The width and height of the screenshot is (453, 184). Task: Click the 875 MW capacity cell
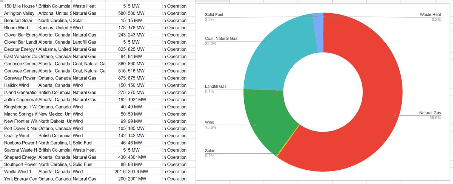click(x=143, y=78)
